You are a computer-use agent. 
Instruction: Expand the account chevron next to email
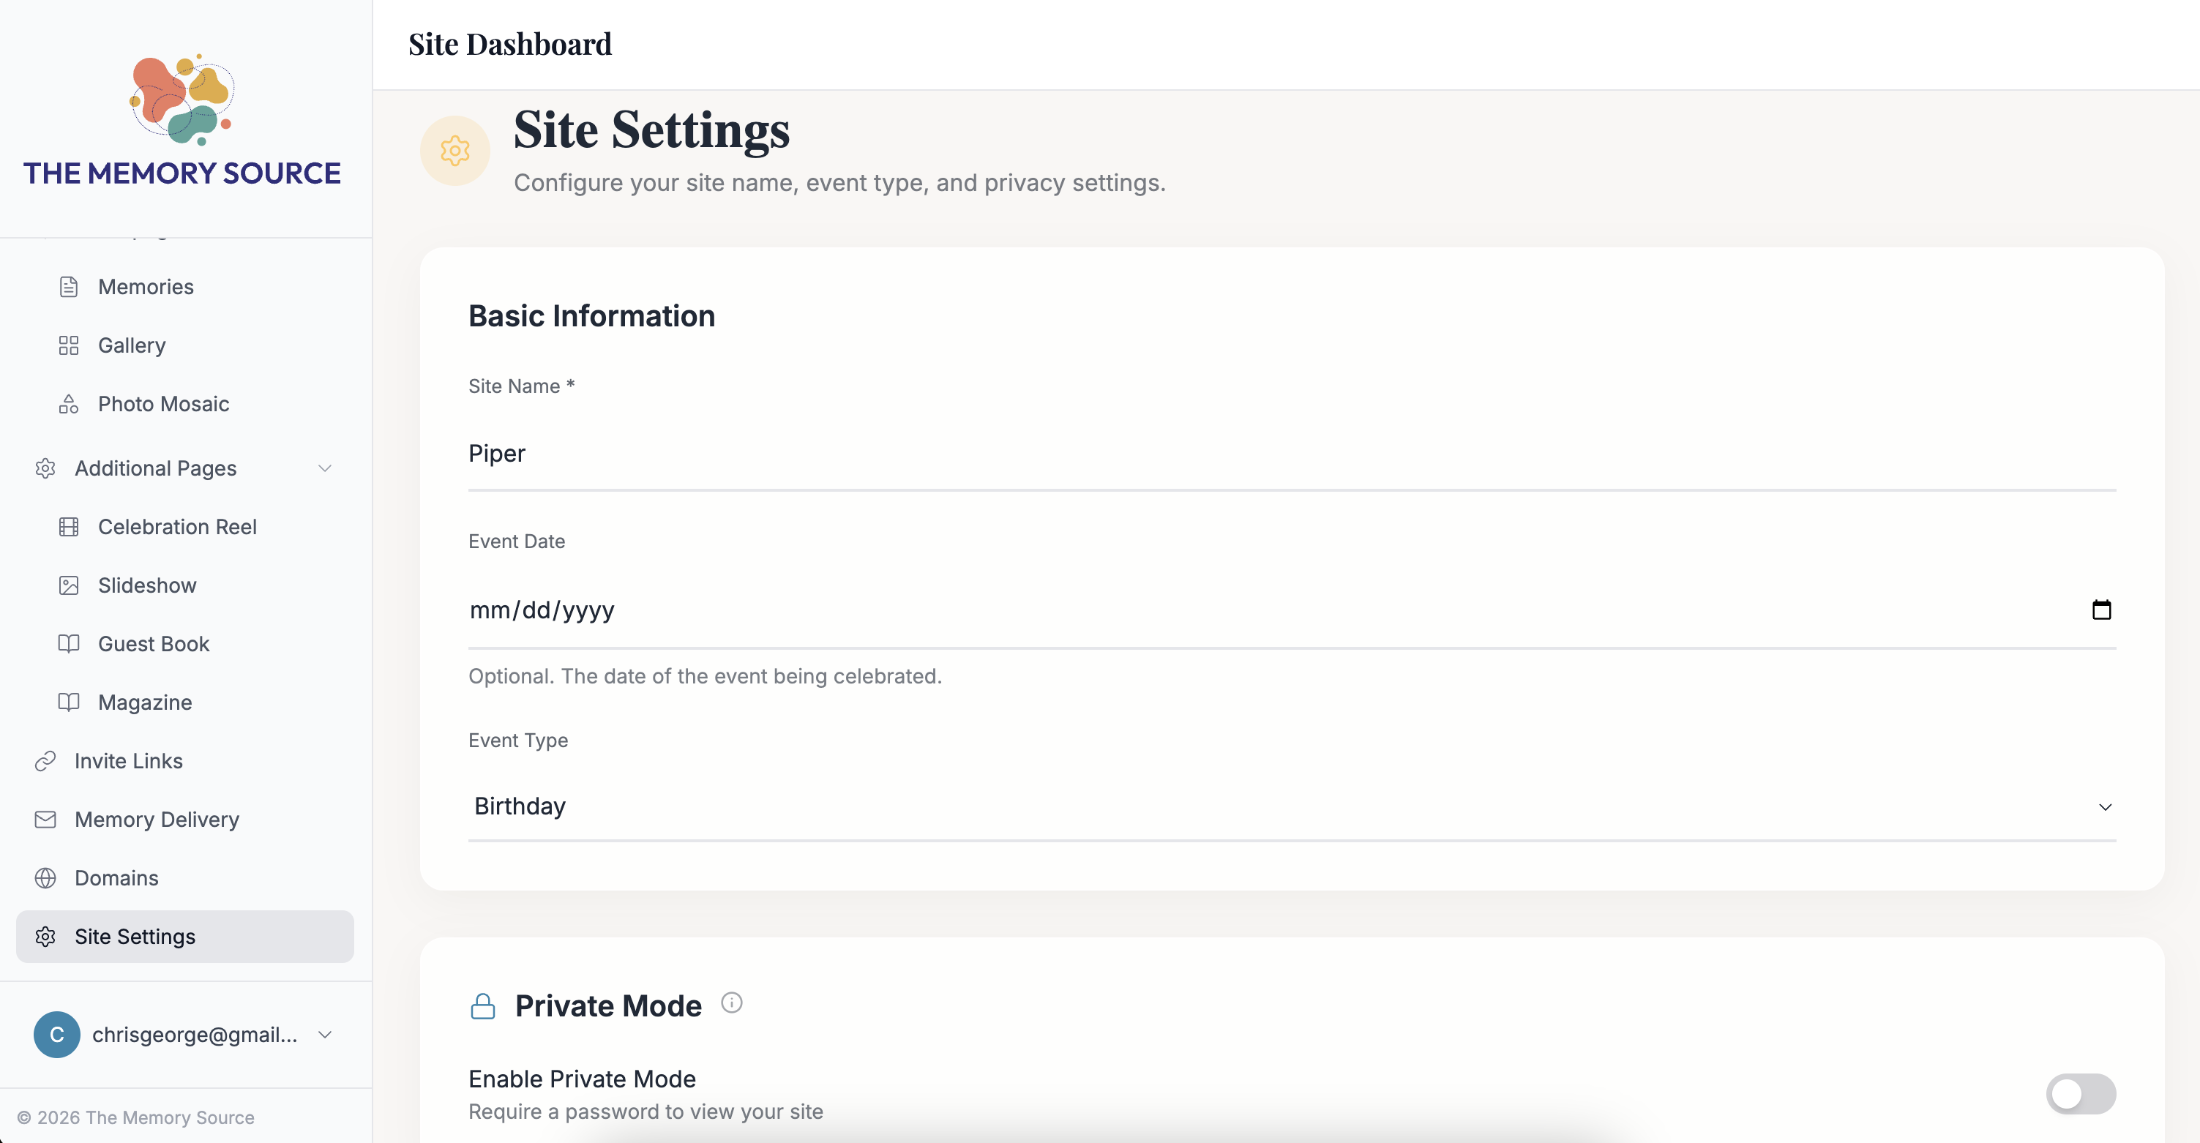(324, 1035)
